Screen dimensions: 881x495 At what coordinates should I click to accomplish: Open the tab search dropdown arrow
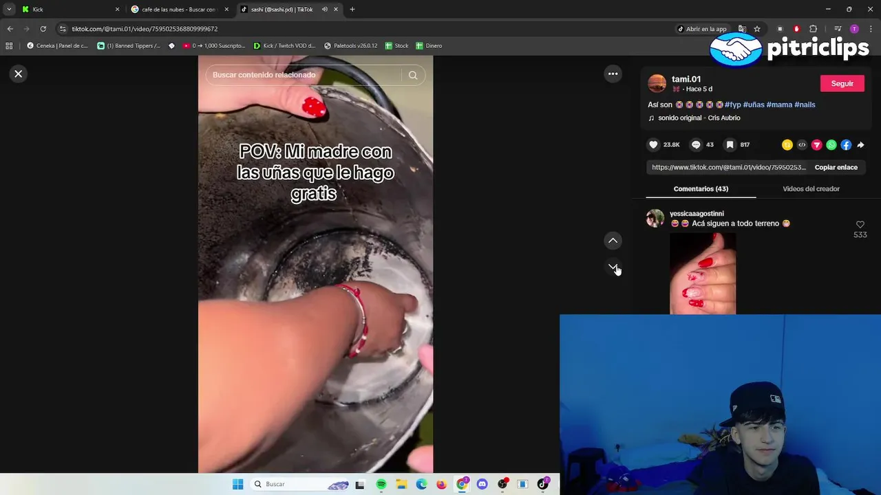coord(9,9)
